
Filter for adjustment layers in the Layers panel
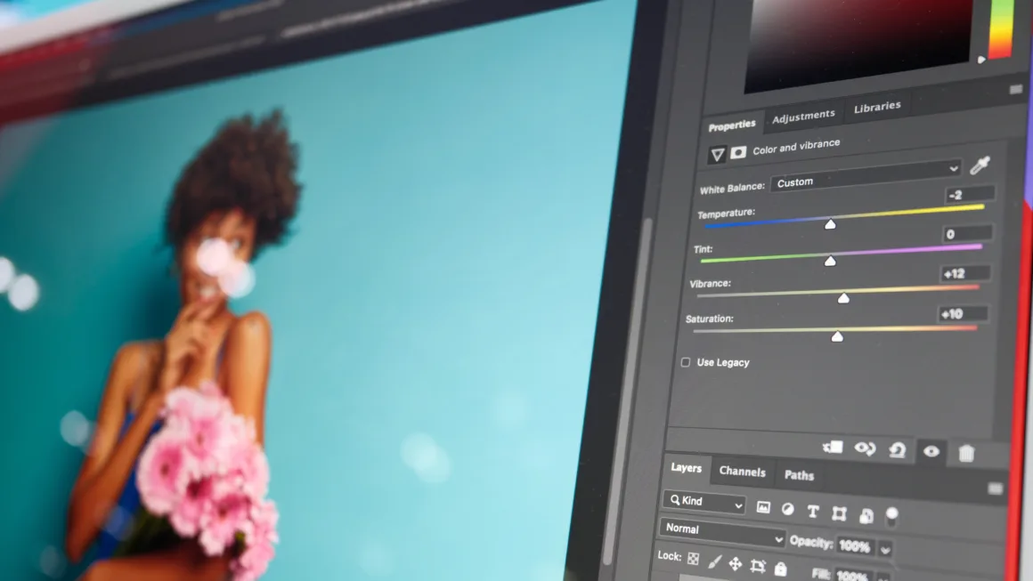[788, 511]
